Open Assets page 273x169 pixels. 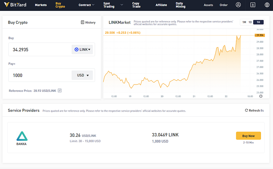click(209, 5)
